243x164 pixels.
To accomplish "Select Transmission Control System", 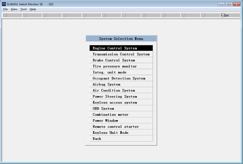I will pos(121,54).
